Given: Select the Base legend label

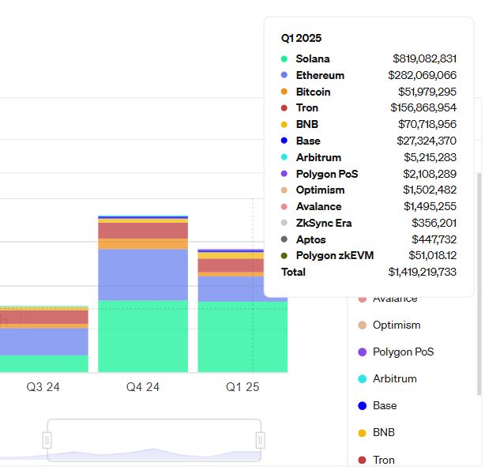Looking at the screenshot, I should pyautogui.click(x=385, y=406).
